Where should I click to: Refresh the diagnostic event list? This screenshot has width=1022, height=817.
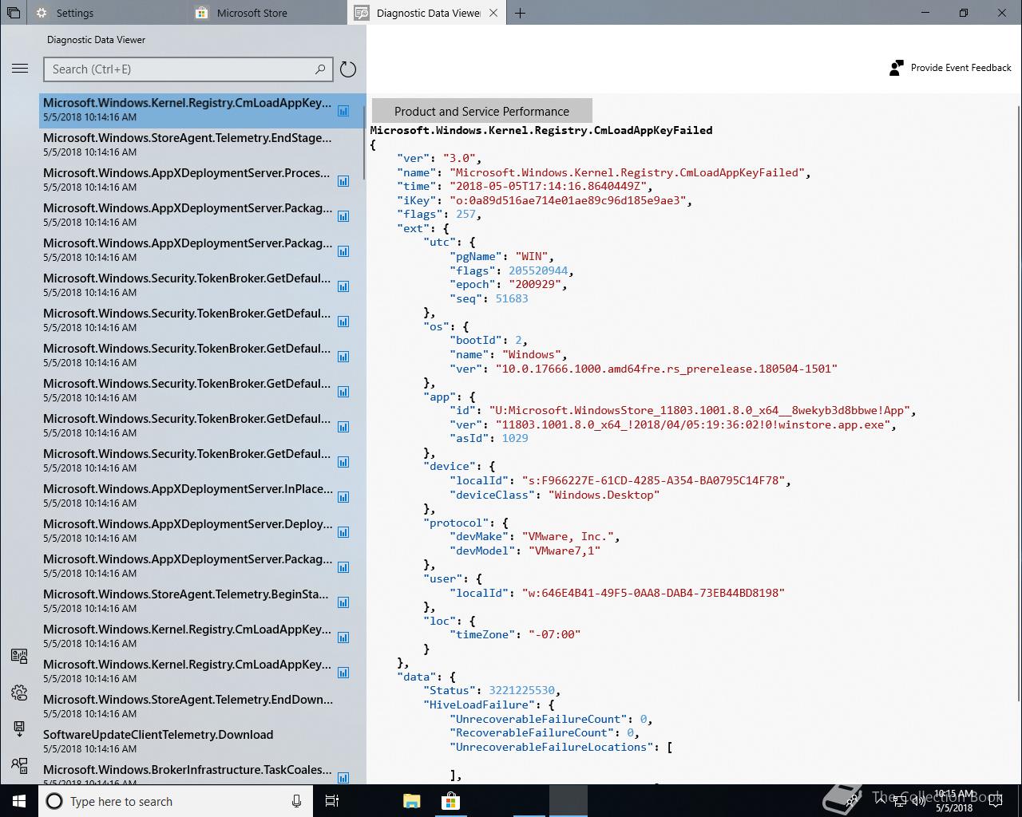348,69
